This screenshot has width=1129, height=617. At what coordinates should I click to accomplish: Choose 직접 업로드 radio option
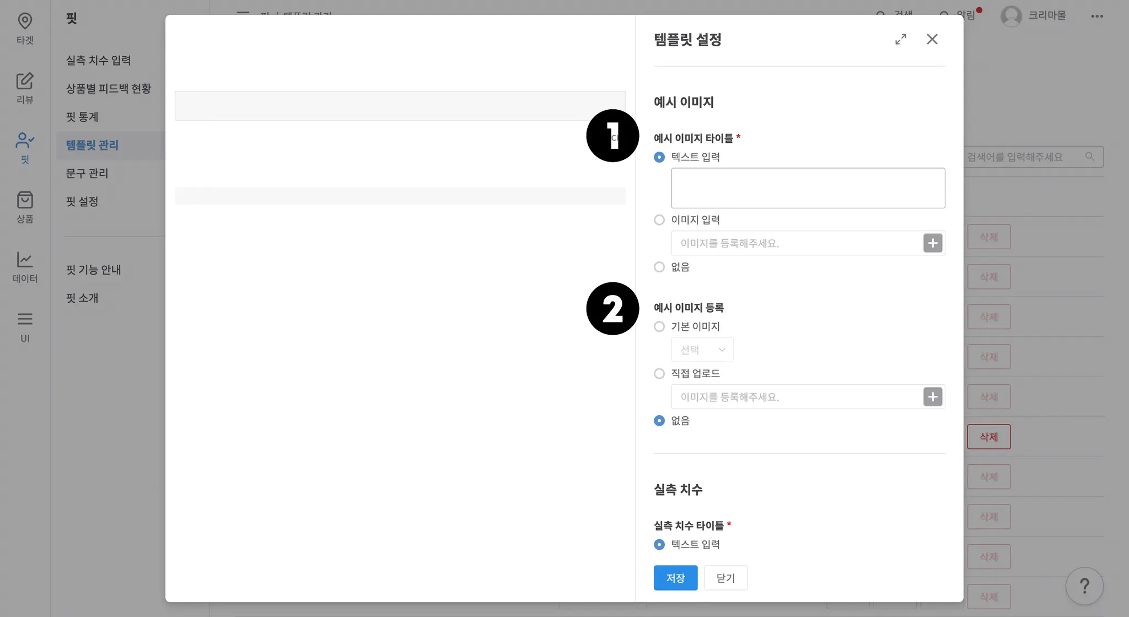659,374
